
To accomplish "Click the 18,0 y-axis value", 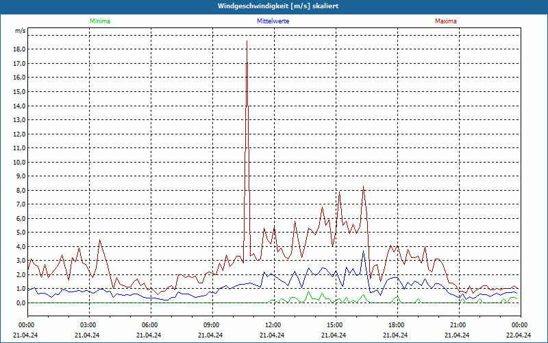I will tap(19, 49).
